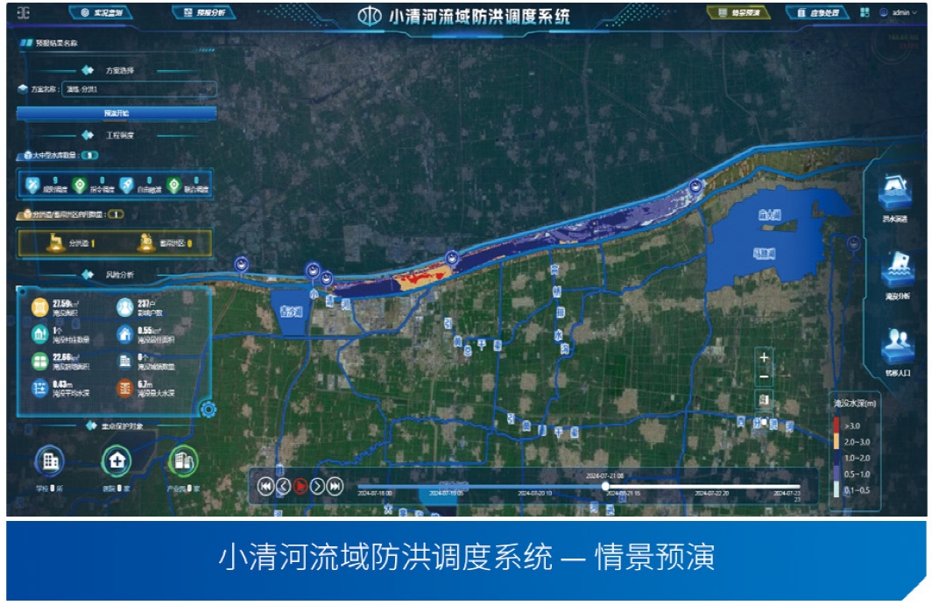Zoom out the map with minus button
Image resolution: width=932 pixels, height=605 pixels.
(764, 377)
